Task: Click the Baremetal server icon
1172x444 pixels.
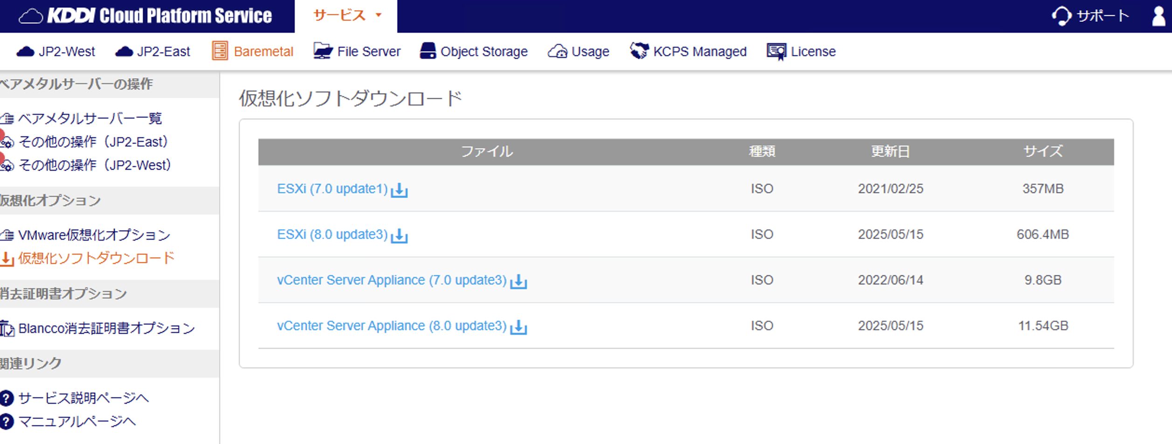Action: pyautogui.click(x=220, y=51)
